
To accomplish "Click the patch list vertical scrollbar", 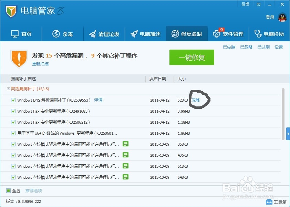I will point(283,114).
